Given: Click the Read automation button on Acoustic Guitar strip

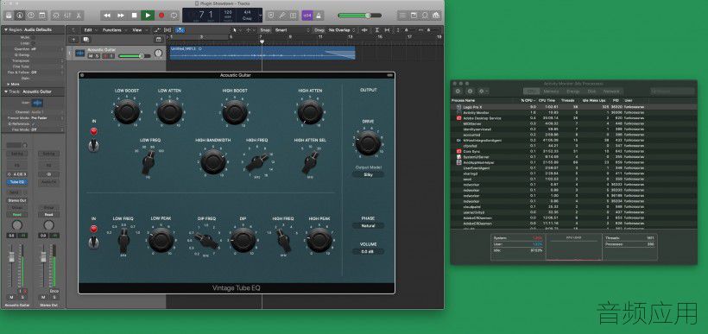Looking at the screenshot, I should pos(16,215).
